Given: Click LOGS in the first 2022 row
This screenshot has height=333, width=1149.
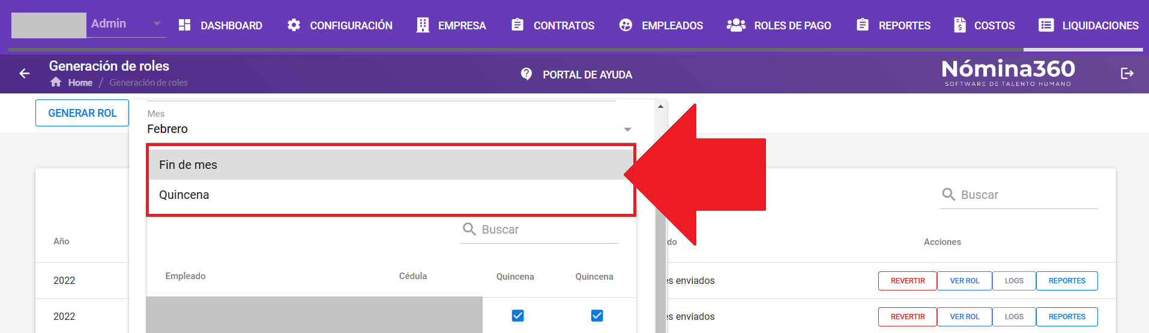Looking at the screenshot, I should click(x=1015, y=281).
